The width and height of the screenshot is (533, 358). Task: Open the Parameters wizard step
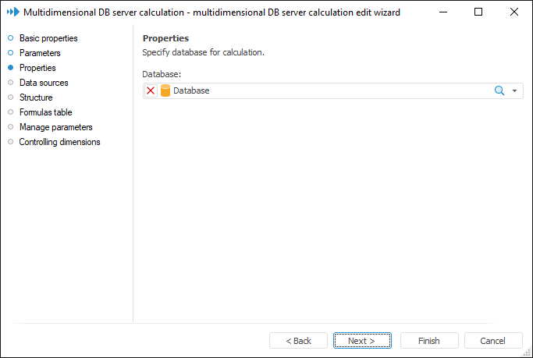(x=40, y=53)
